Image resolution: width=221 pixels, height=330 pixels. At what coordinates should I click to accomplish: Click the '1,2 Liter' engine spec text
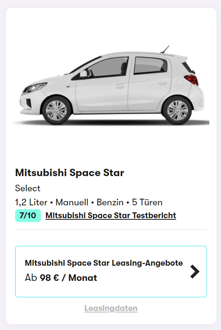coord(31,202)
